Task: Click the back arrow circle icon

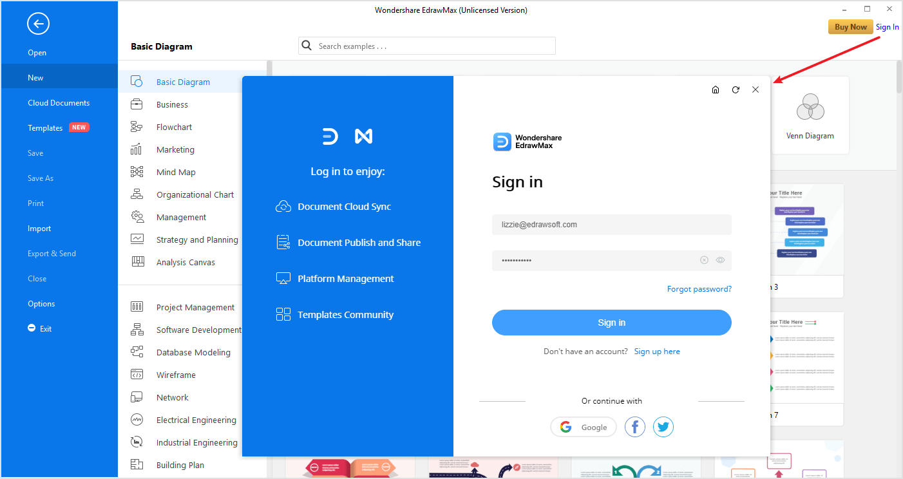Action: click(x=38, y=24)
